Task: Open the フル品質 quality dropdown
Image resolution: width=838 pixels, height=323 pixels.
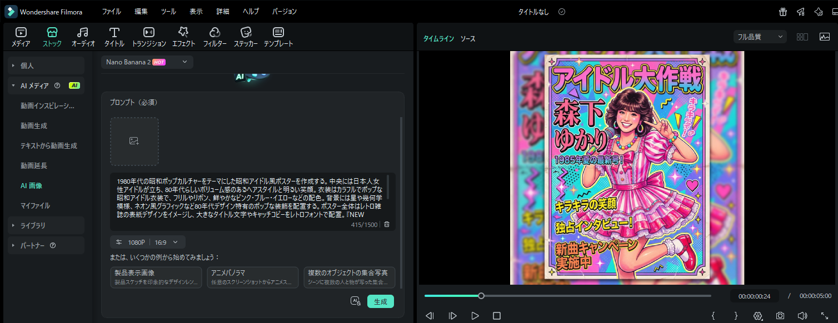Action: [x=760, y=37]
